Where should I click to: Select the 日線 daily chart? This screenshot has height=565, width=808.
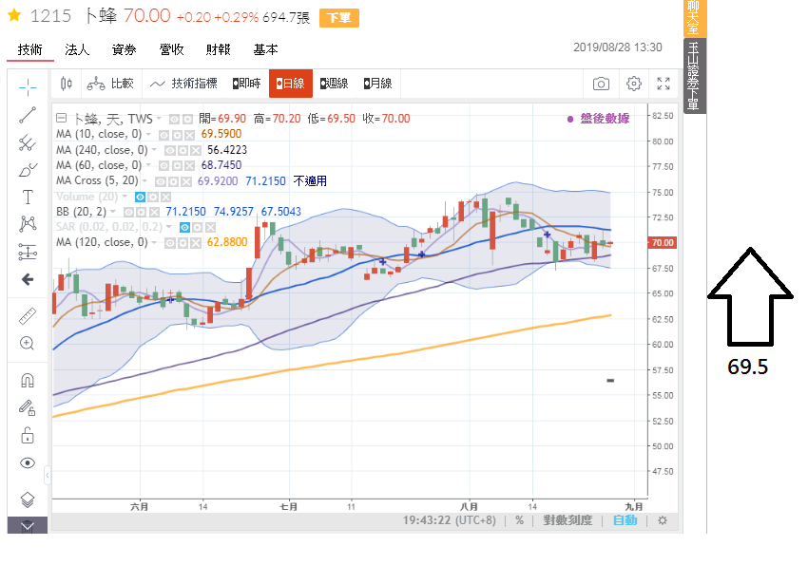click(290, 84)
